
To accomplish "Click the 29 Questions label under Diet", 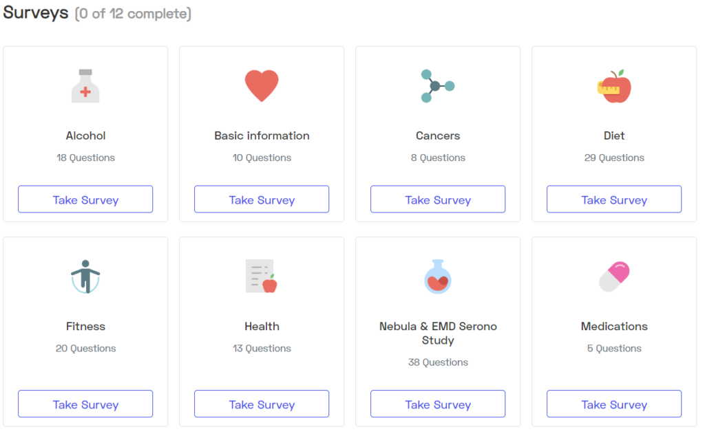I will tap(614, 157).
